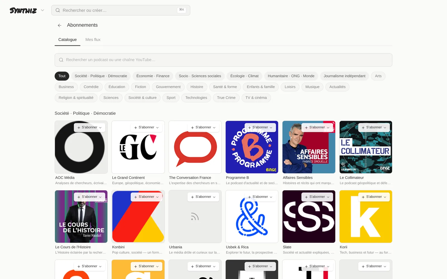Go back using the arrow beside Abonnements
This screenshot has width=447, height=279.
click(x=60, y=25)
